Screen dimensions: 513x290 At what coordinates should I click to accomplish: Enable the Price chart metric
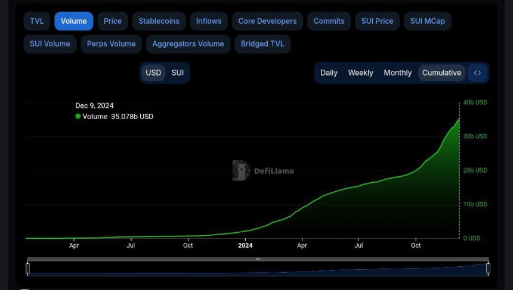(x=112, y=21)
